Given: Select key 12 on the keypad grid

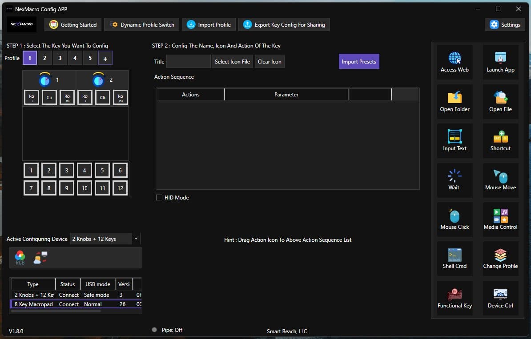Looking at the screenshot, I should [x=120, y=188].
